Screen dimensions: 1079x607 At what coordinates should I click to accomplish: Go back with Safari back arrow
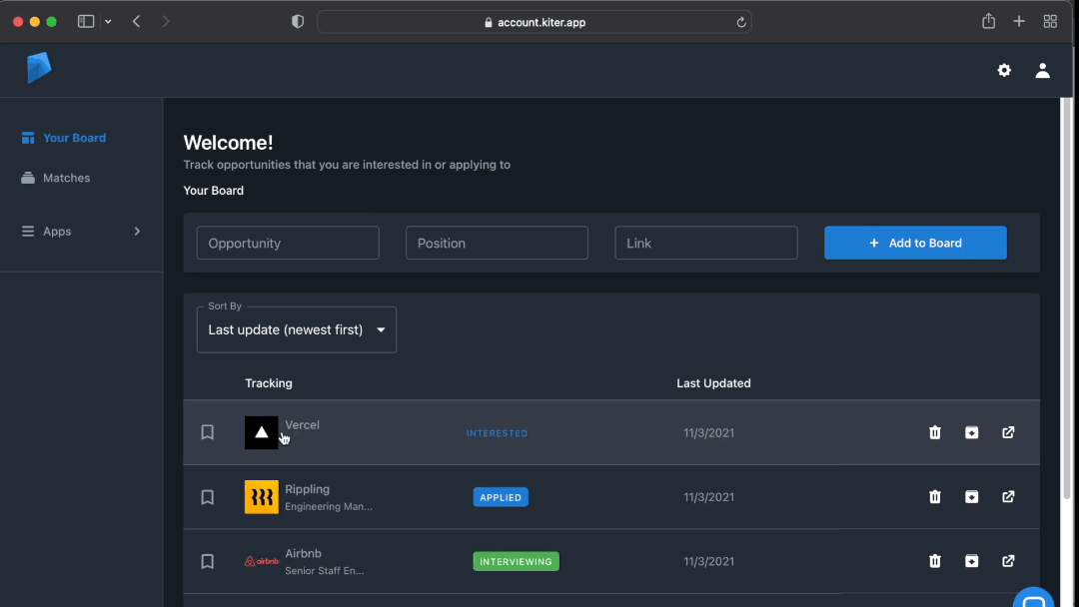point(136,21)
